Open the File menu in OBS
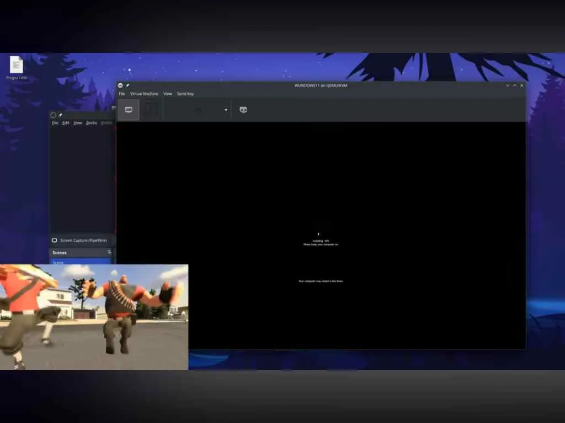This screenshot has height=423, width=565. tap(55, 123)
